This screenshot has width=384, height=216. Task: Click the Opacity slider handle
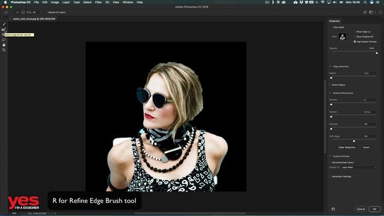point(377,53)
